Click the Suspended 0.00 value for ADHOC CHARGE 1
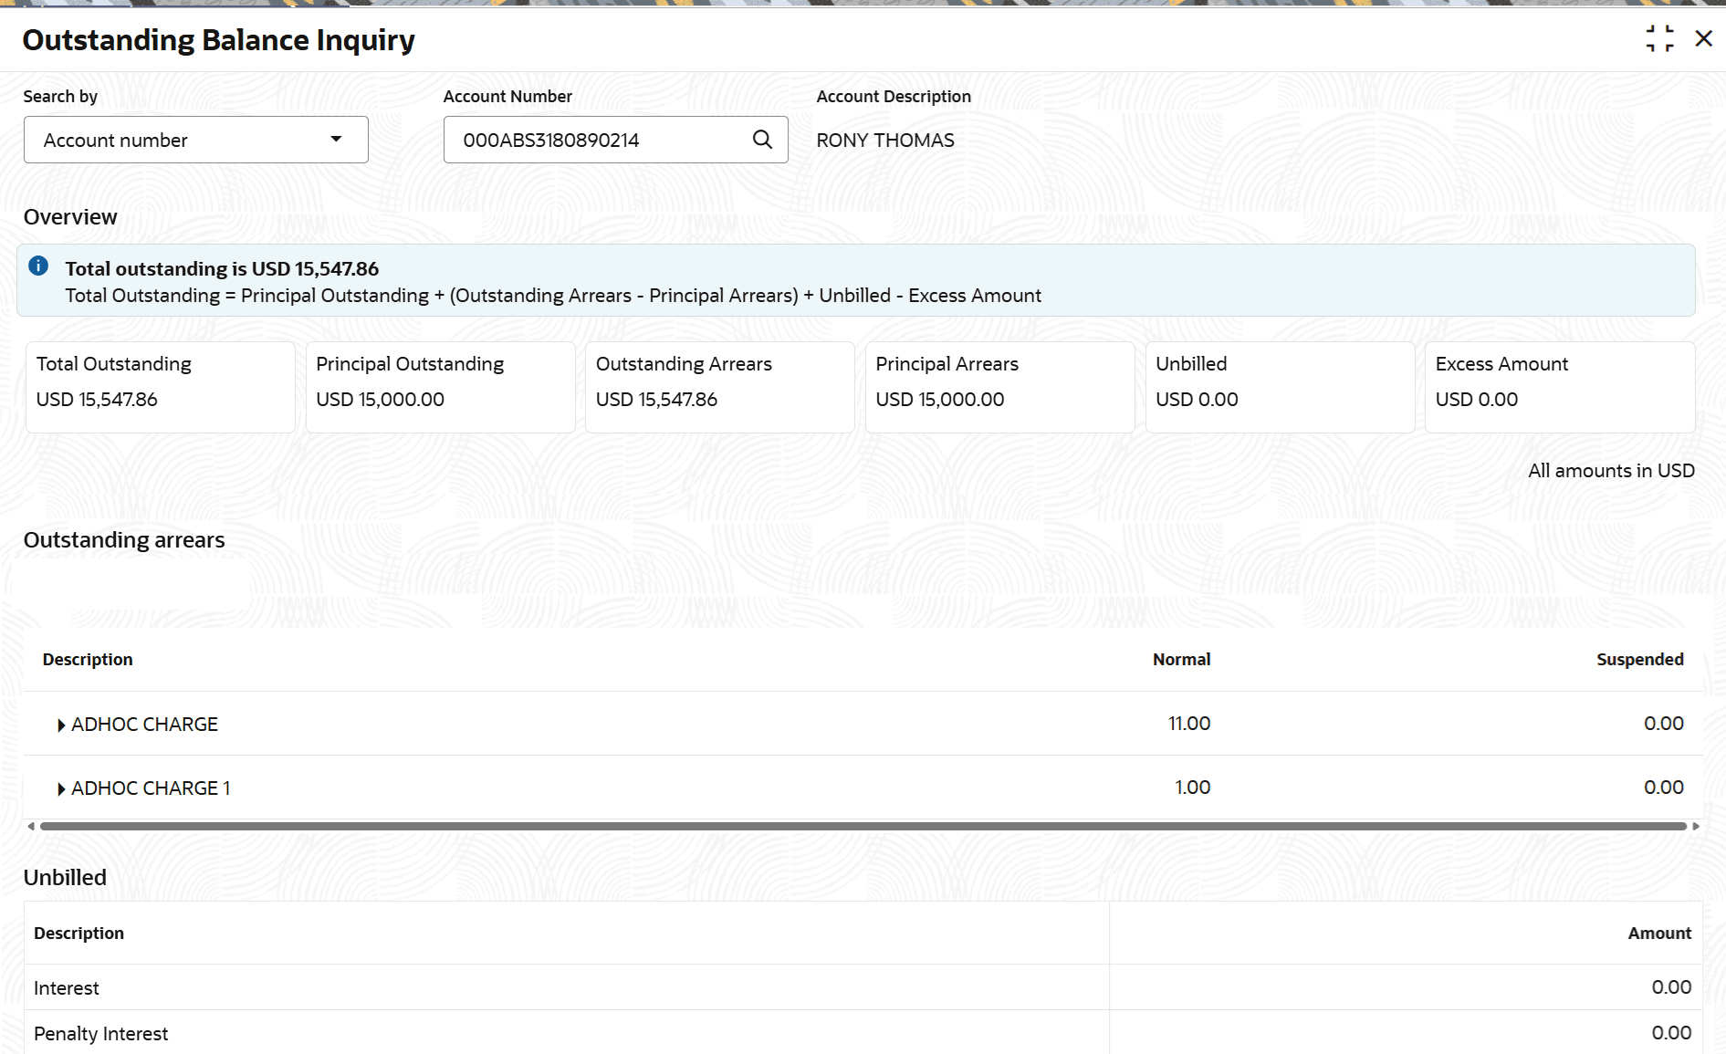Image resolution: width=1726 pixels, height=1054 pixels. (1664, 788)
